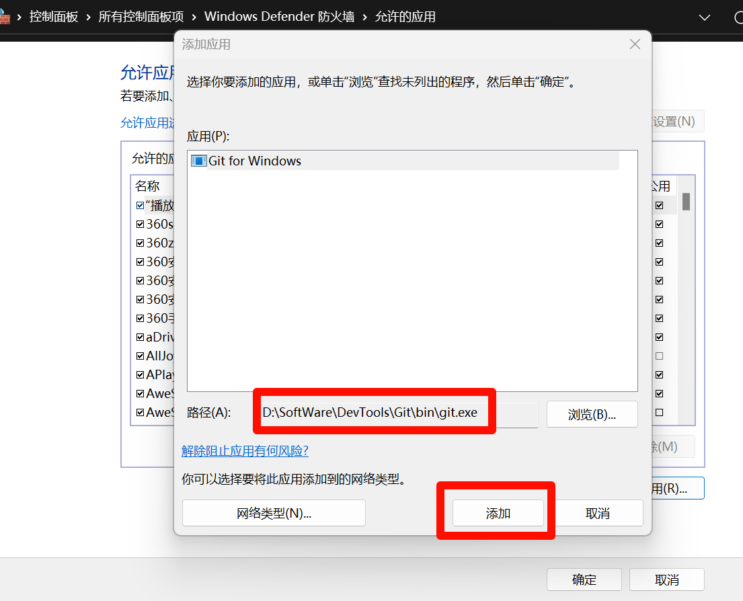Go to Windows Defender 防火墙 in breadcrumb

click(x=279, y=17)
